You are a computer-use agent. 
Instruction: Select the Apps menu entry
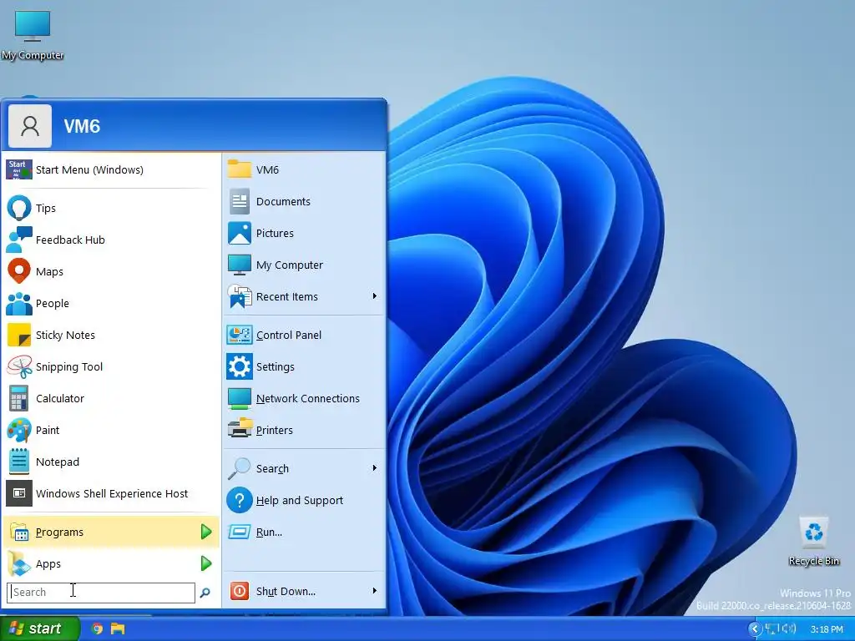coord(111,563)
